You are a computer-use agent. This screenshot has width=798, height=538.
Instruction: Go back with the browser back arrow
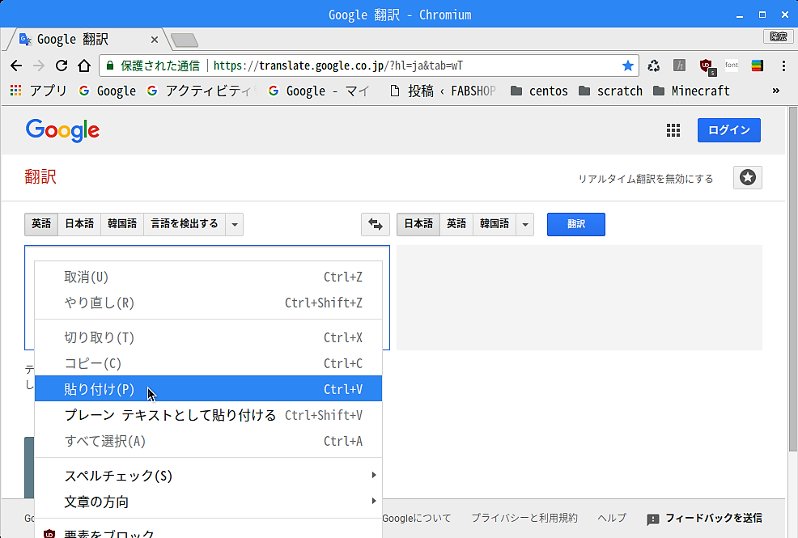click(16, 66)
